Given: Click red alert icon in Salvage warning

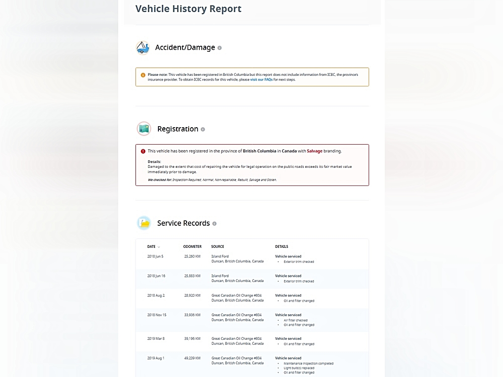Looking at the screenshot, I should pyautogui.click(x=143, y=151).
